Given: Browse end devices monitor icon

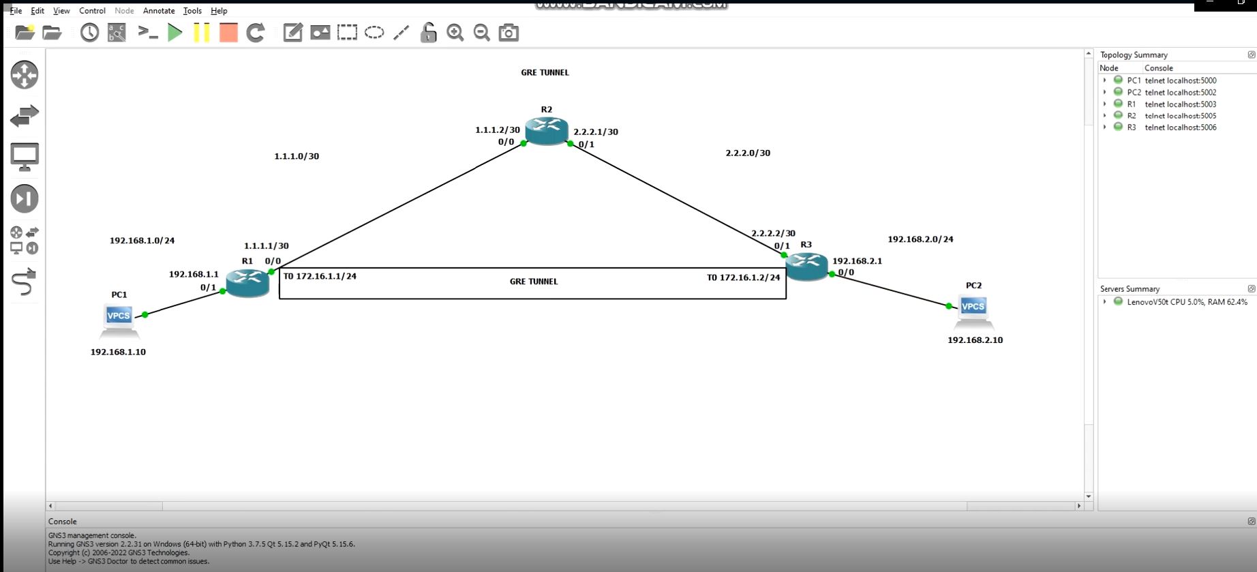Looking at the screenshot, I should point(25,157).
